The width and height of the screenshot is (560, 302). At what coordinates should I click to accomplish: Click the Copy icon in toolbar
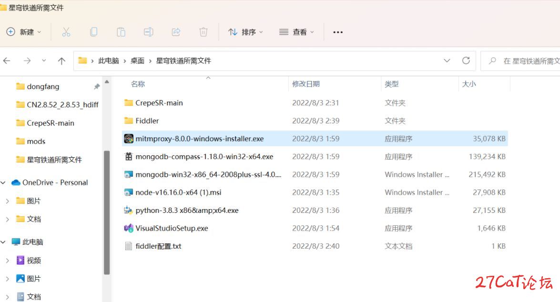coord(93,32)
